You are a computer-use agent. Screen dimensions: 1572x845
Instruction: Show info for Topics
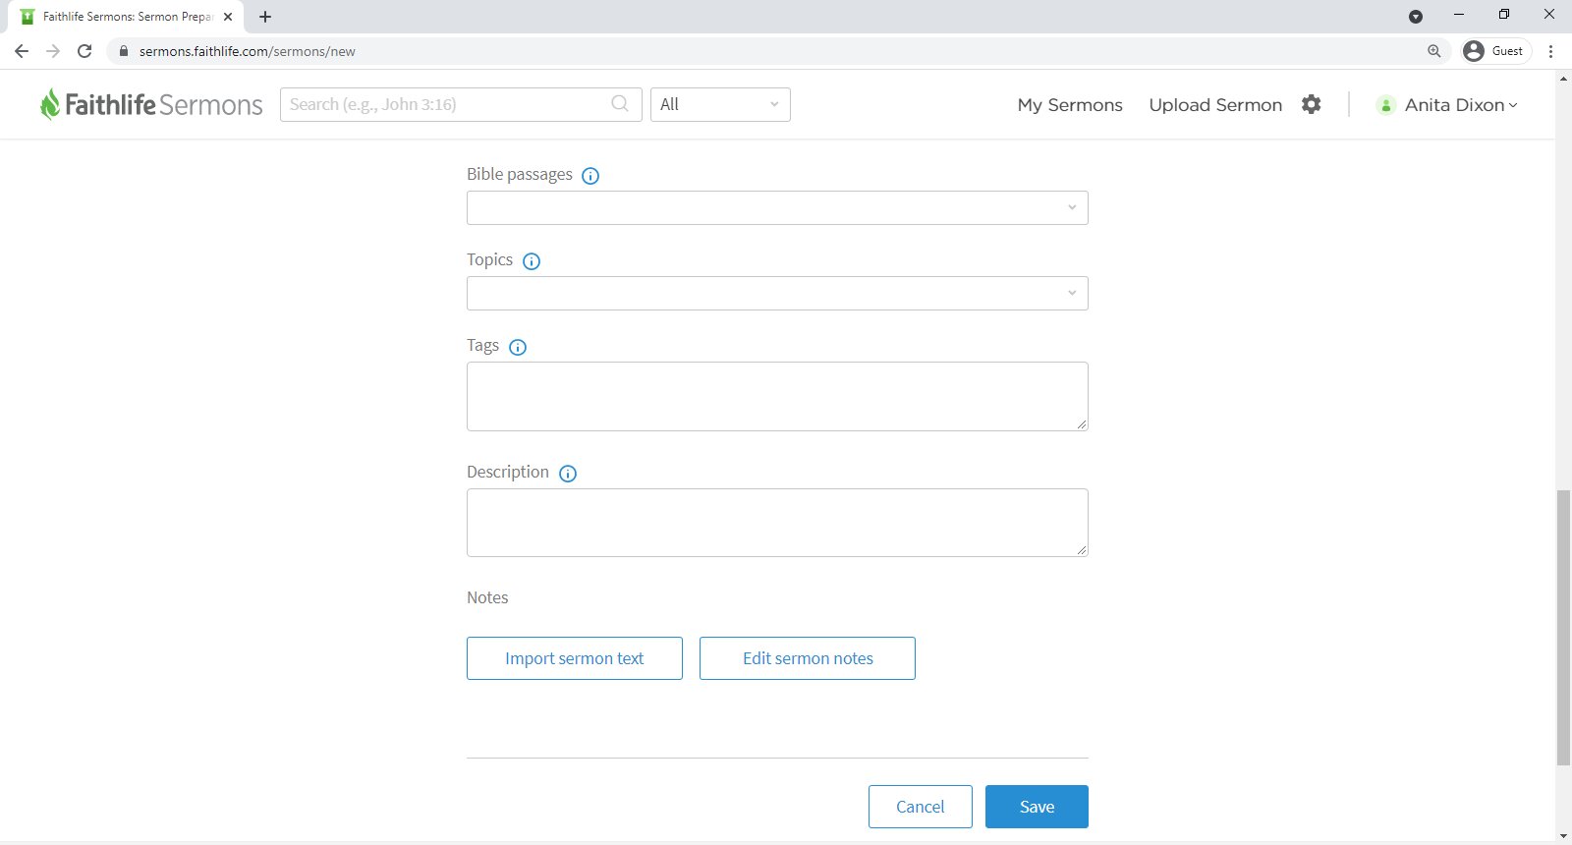[x=532, y=261]
